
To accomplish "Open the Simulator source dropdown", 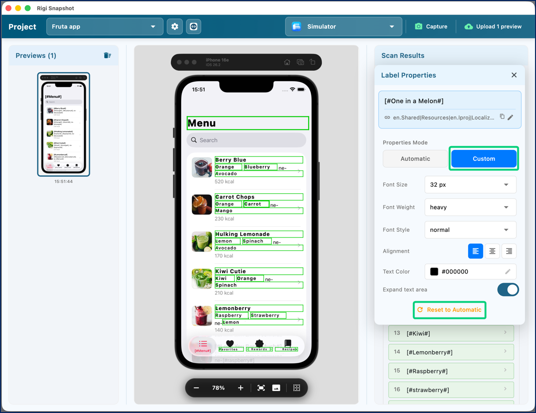I will (x=344, y=27).
